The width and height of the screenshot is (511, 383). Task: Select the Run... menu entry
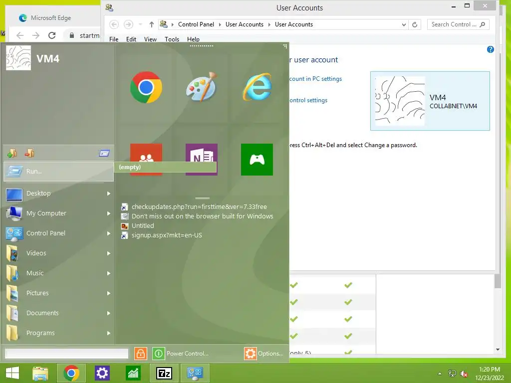[59, 172]
